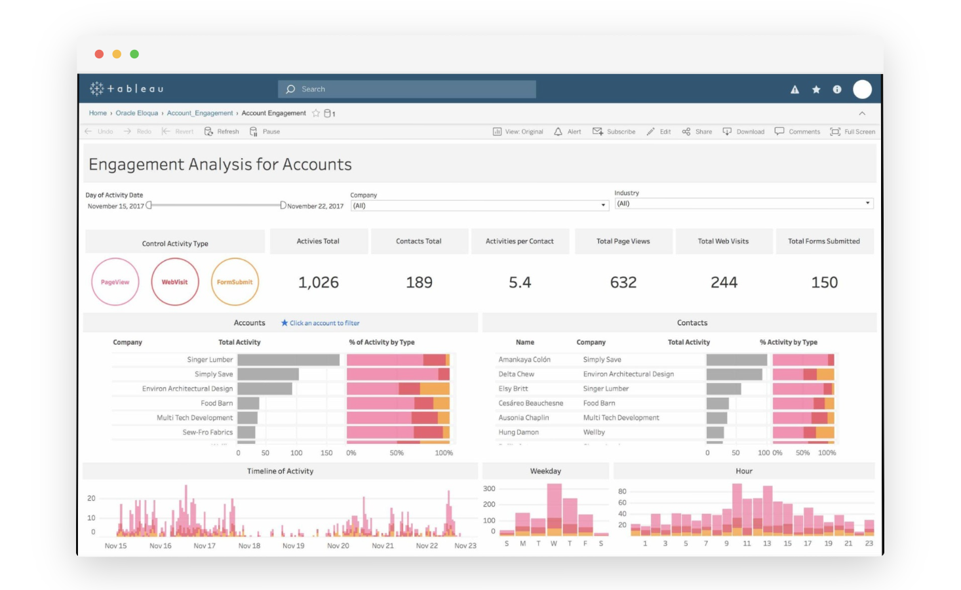Subscribe to this view
The image size is (961, 590).
coord(614,132)
